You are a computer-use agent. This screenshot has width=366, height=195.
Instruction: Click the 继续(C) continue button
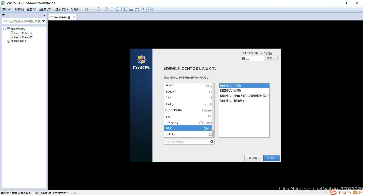[271, 158]
